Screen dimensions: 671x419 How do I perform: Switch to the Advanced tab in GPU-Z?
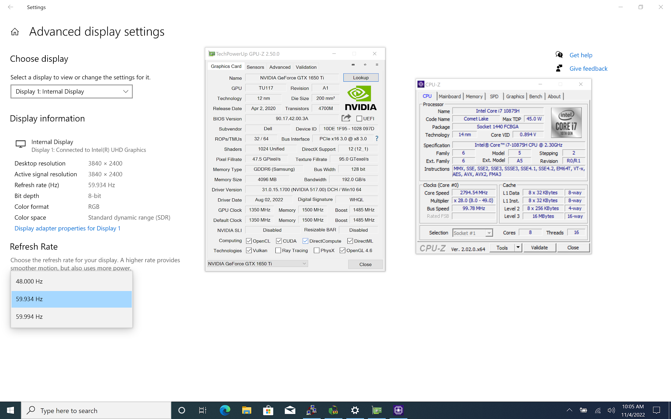(x=280, y=67)
